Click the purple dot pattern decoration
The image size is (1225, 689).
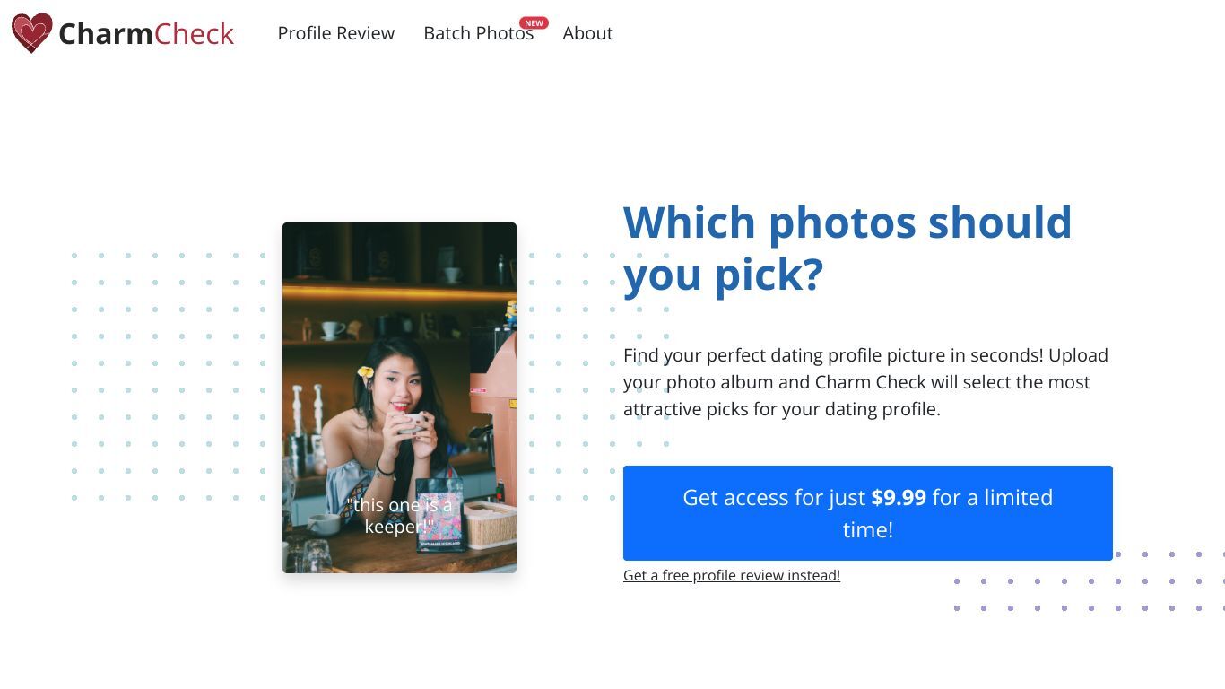(x=1090, y=581)
